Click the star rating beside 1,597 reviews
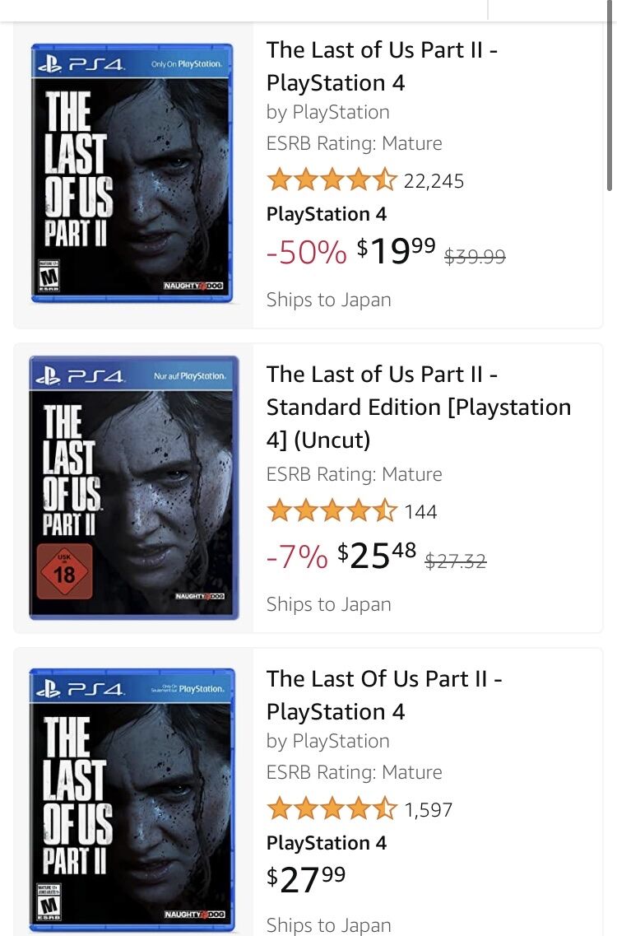 pyautogui.click(x=332, y=809)
